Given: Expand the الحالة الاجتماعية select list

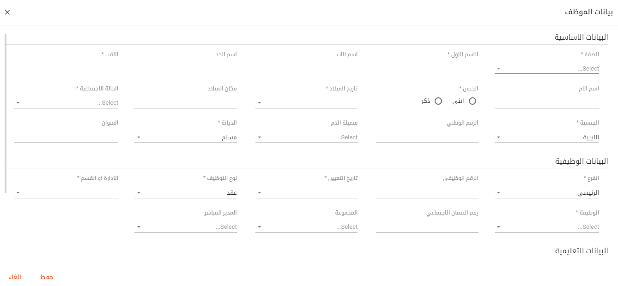Looking at the screenshot, I should [18, 103].
